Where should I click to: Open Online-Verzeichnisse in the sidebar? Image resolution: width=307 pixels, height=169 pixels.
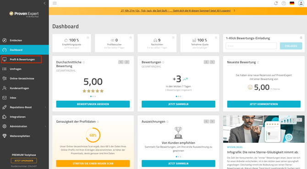pos(24,79)
